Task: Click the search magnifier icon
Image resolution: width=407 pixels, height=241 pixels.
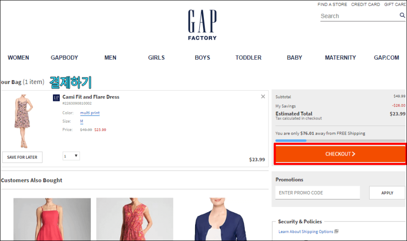Action: coord(402,15)
